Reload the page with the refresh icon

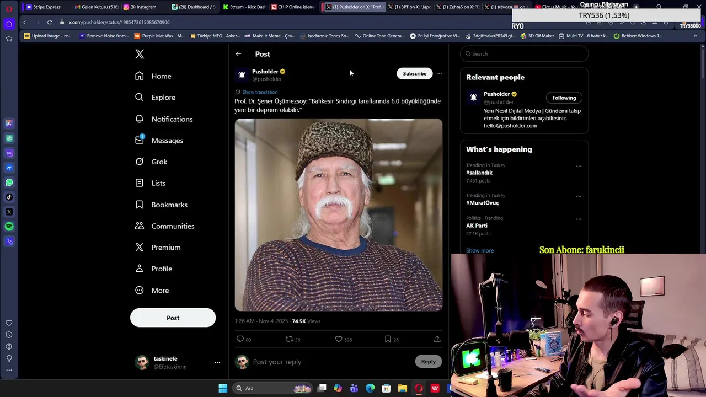tap(49, 22)
